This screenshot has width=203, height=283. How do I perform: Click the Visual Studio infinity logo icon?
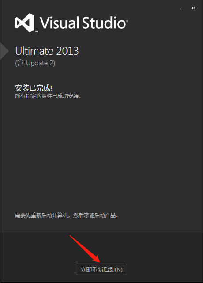(25, 23)
